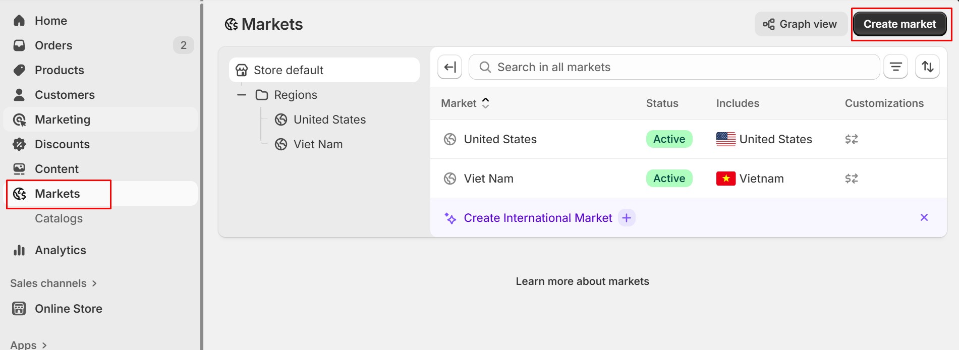Click the Customers person icon

[x=19, y=95]
